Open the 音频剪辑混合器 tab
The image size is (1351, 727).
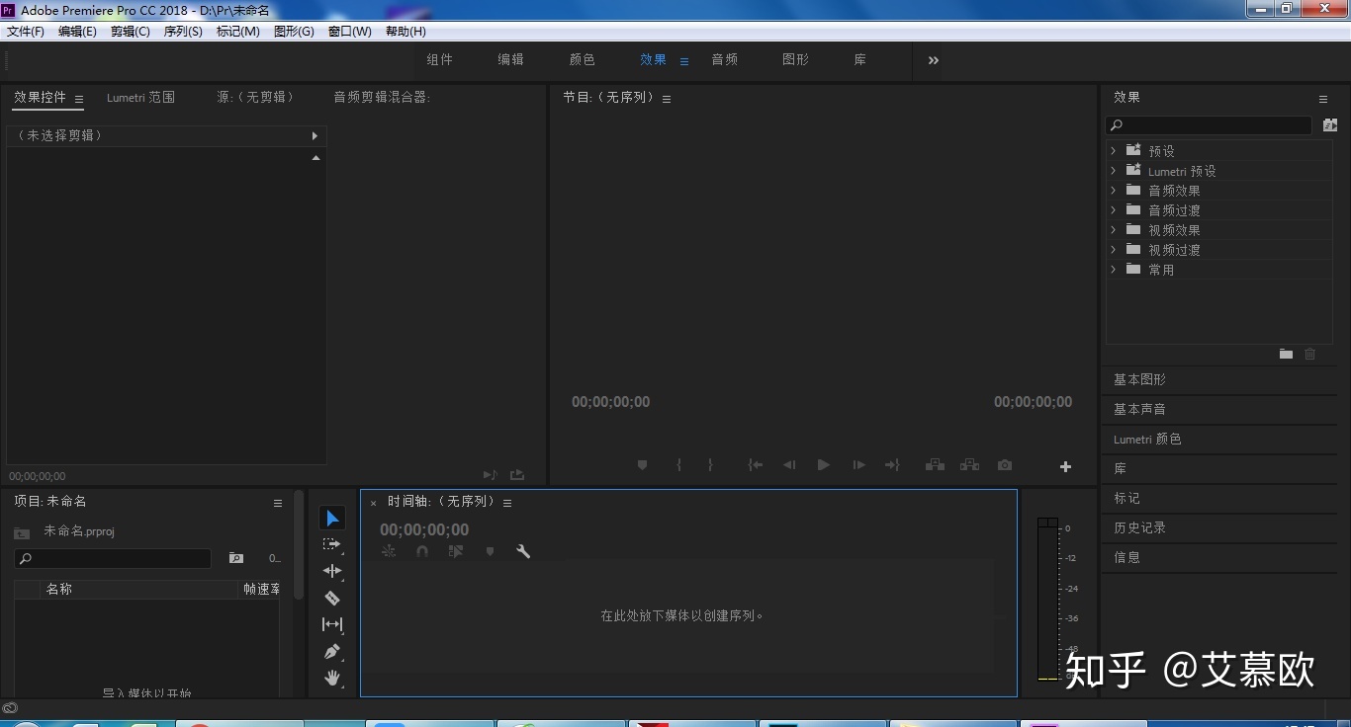[x=382, y=97]
